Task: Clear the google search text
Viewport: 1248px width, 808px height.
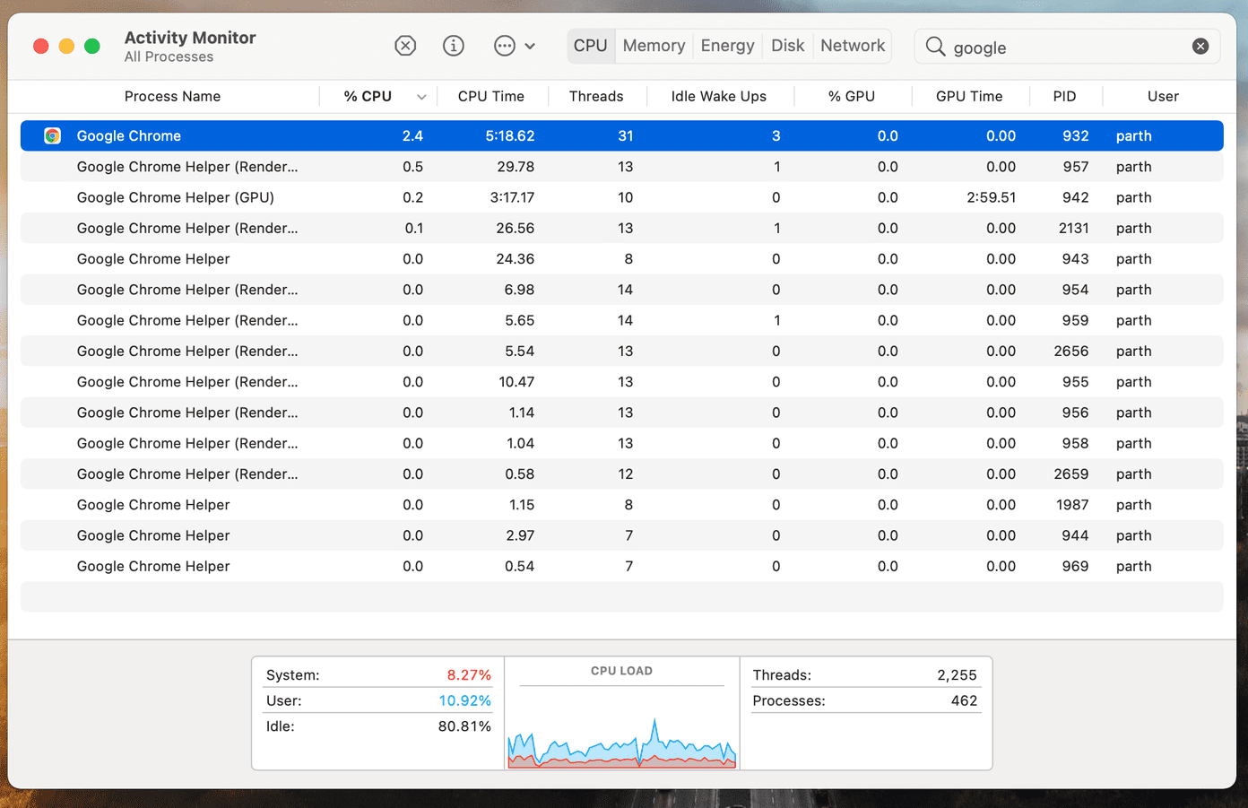Action: point(1200,47)
